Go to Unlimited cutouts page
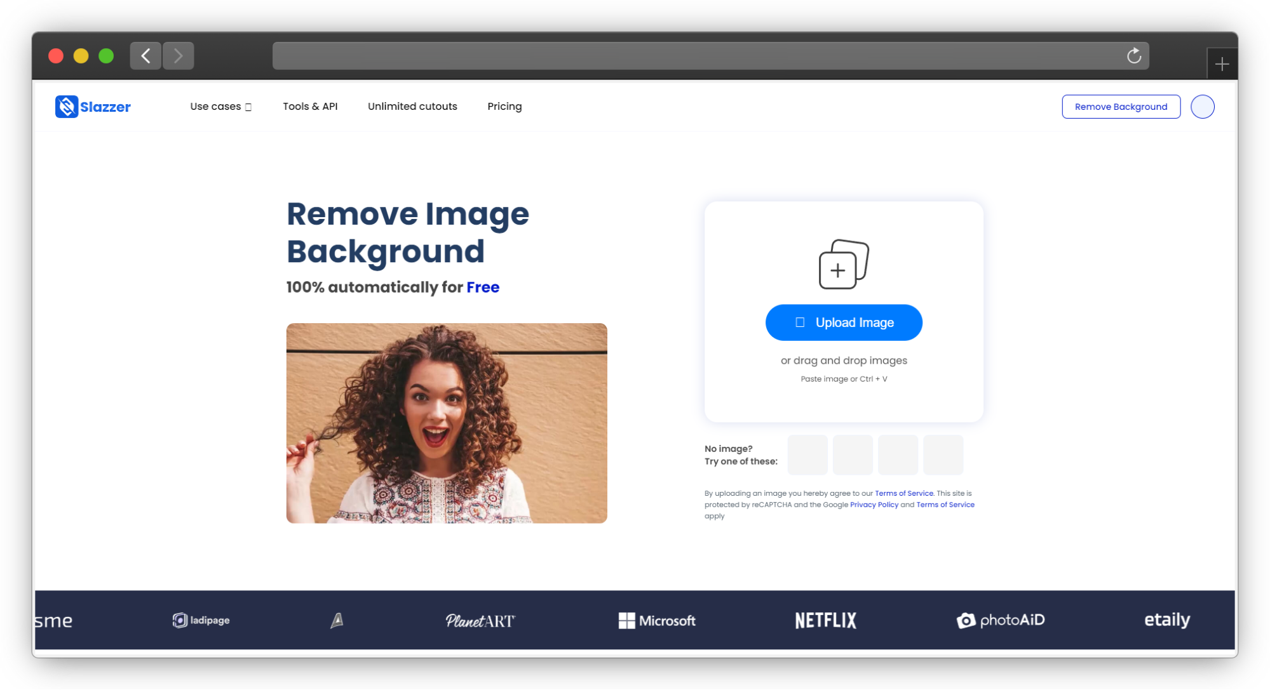 coord(412,107)
